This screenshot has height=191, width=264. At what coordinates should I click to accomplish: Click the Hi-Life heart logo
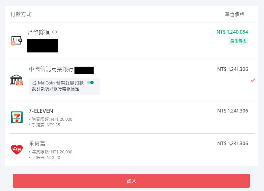coord(16,150)
